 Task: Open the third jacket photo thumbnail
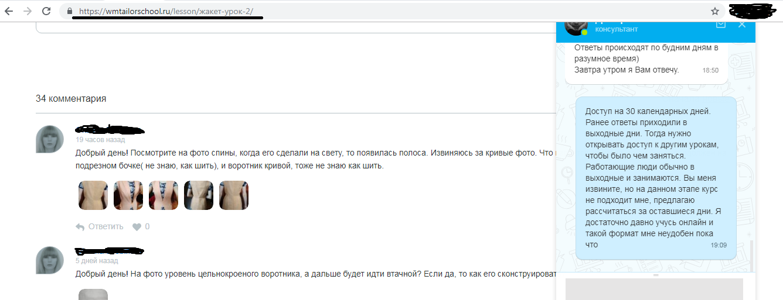(164, 195)
